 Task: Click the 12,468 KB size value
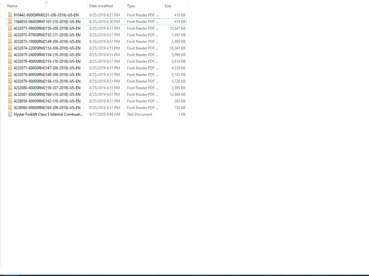point(178,94)
